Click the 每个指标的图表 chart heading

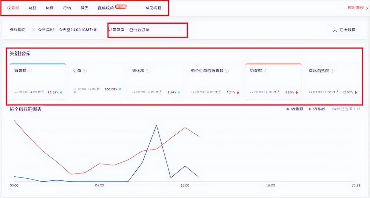(x=25, y=109)
